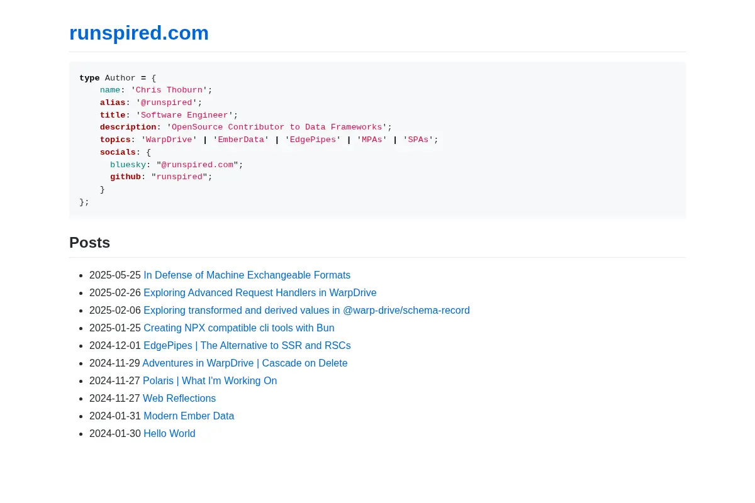Read Creating NPX compatible cli tools with Bun
The height and width of the screenshot is (503, 755).
tap(239, 328)
